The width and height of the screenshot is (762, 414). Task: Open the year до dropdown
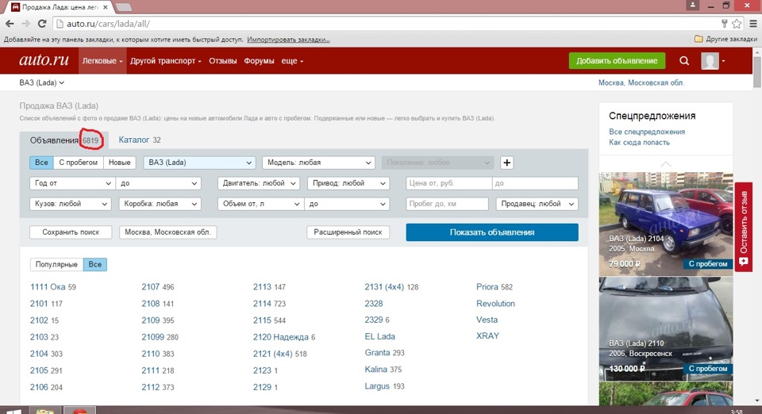[x=158, y=183]
